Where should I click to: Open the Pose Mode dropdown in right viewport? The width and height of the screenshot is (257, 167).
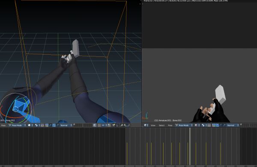(184, 125)
